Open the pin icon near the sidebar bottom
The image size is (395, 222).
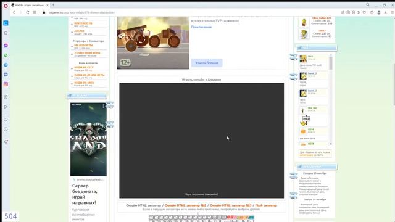[x=6, y=142]
